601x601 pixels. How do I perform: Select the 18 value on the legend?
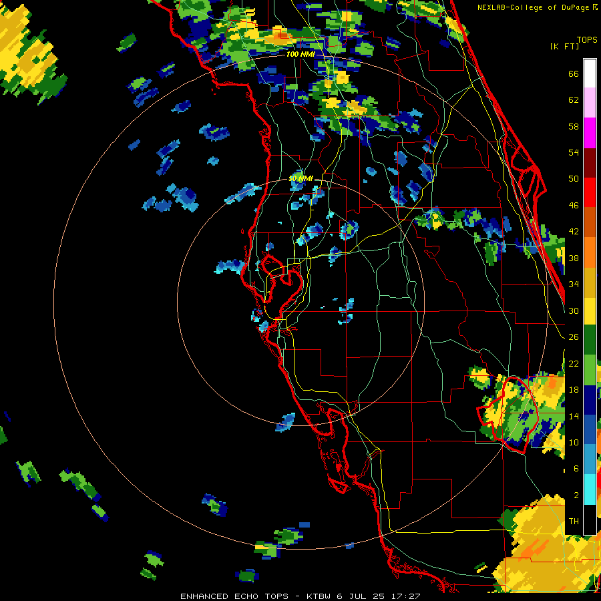[574, 390]
